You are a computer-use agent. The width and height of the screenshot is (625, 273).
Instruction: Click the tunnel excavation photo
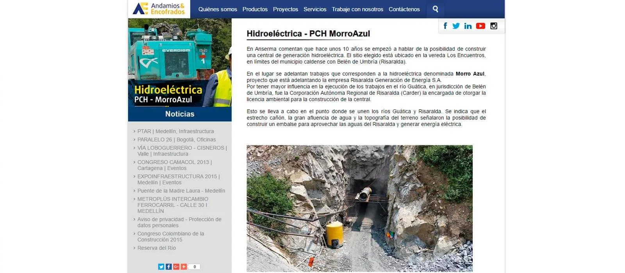tap(359, 208)
